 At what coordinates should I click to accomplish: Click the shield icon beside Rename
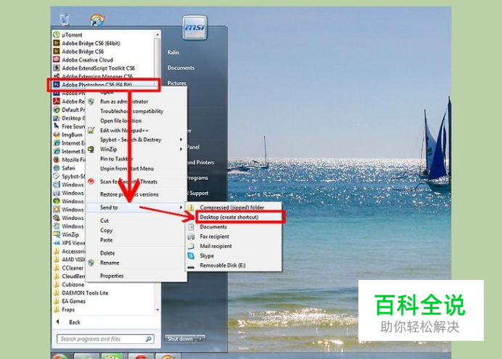pos(91,263)
